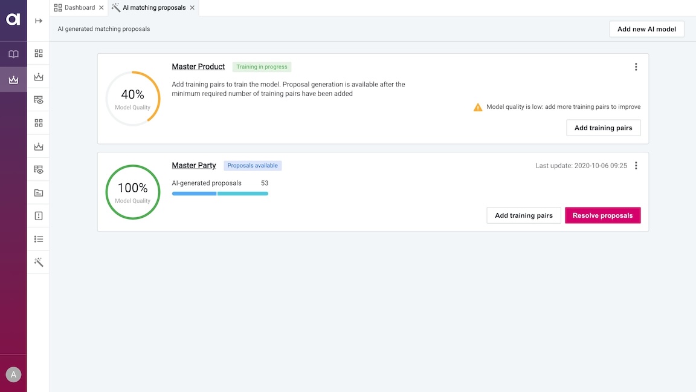Close the Dashboard tab
Screen dimensions: 696x392
pos(101,8)
